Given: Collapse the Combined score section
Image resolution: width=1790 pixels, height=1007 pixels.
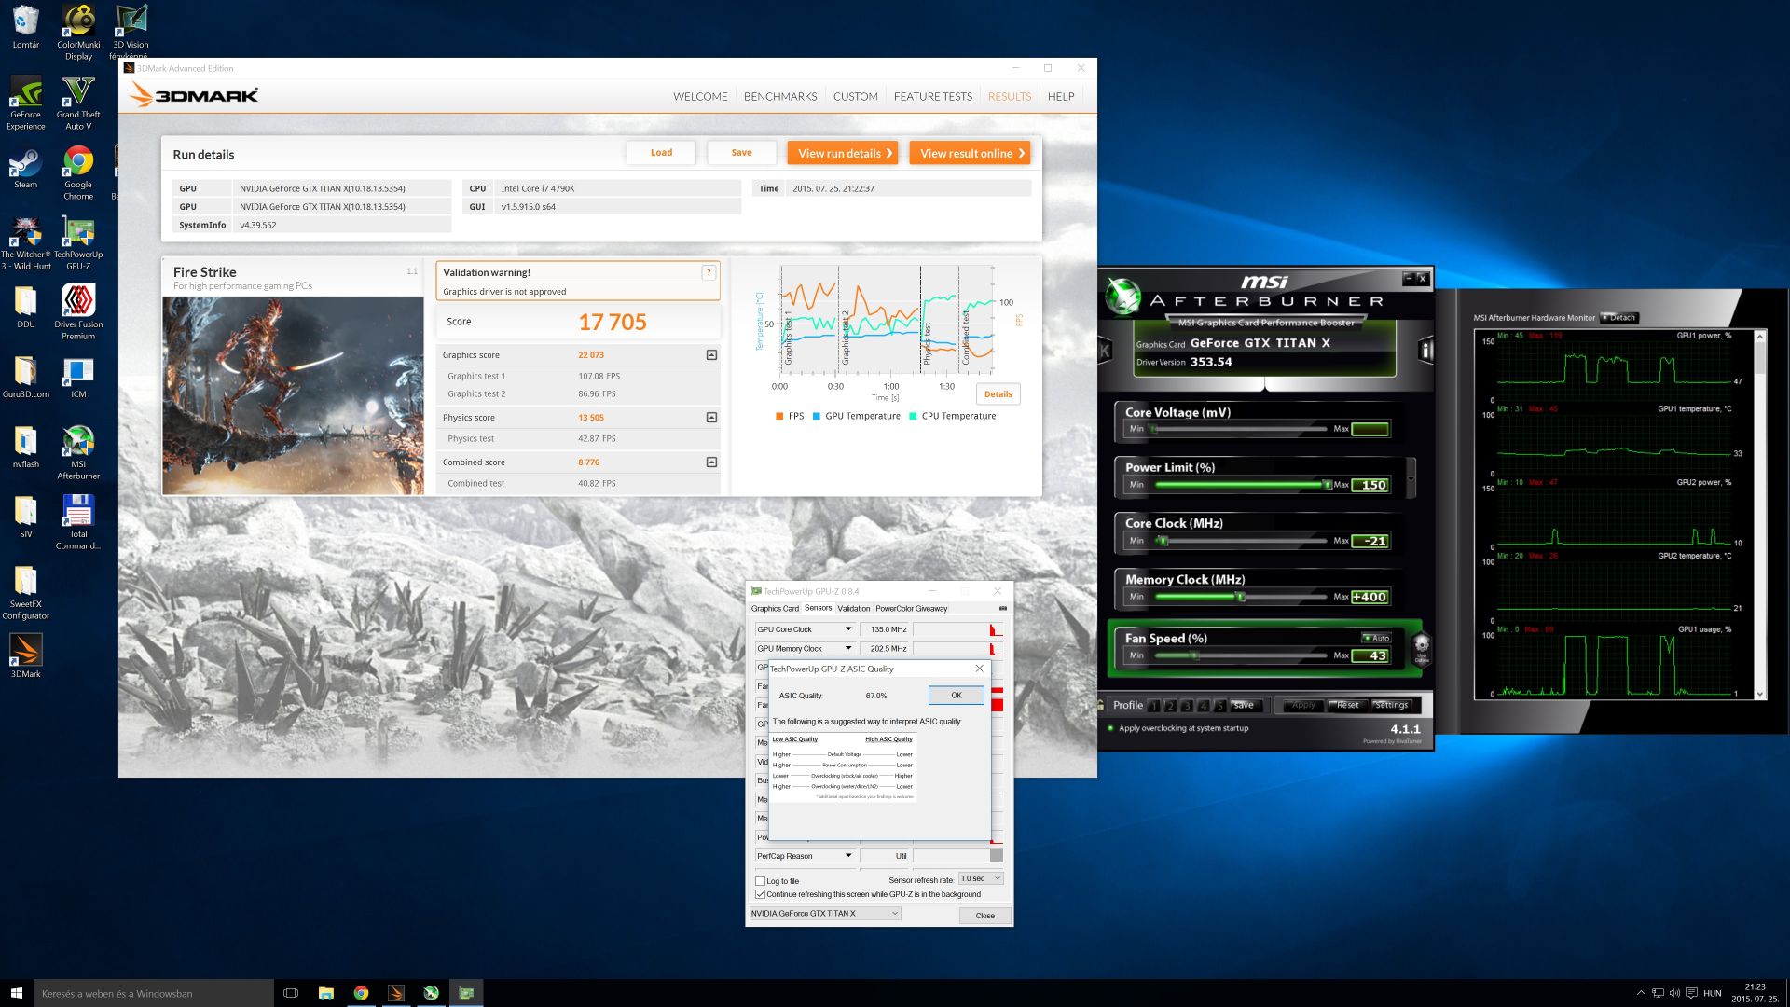Looking at the screenshot, I should coord(711,462).
